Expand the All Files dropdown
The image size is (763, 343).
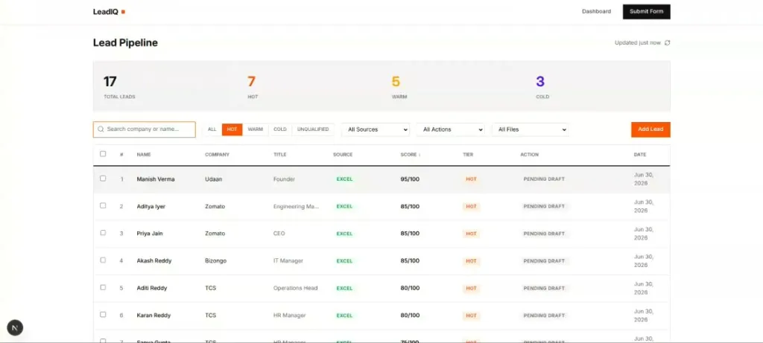pos(530,129)
